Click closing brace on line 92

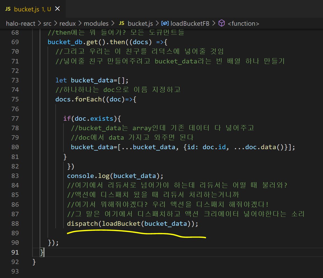click(x=34, y=262)
